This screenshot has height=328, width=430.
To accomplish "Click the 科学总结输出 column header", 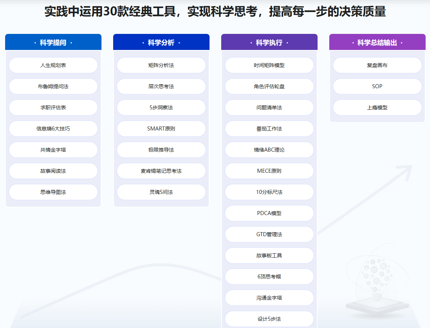I will tap(377, 42).
